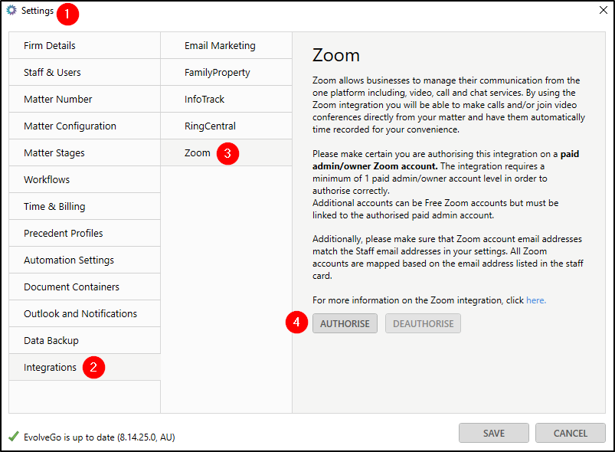Select Matter Stages in sidebar
The image size is (615, 452).
point(84,152)
